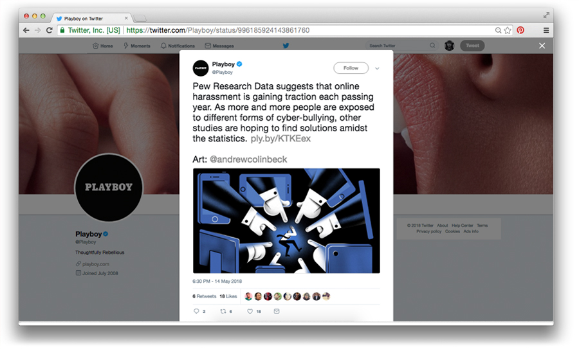The width and height of the screenshot is (579, 349).
Task: Send tweet via direct message envelope icon
Action: pos(277,311)
